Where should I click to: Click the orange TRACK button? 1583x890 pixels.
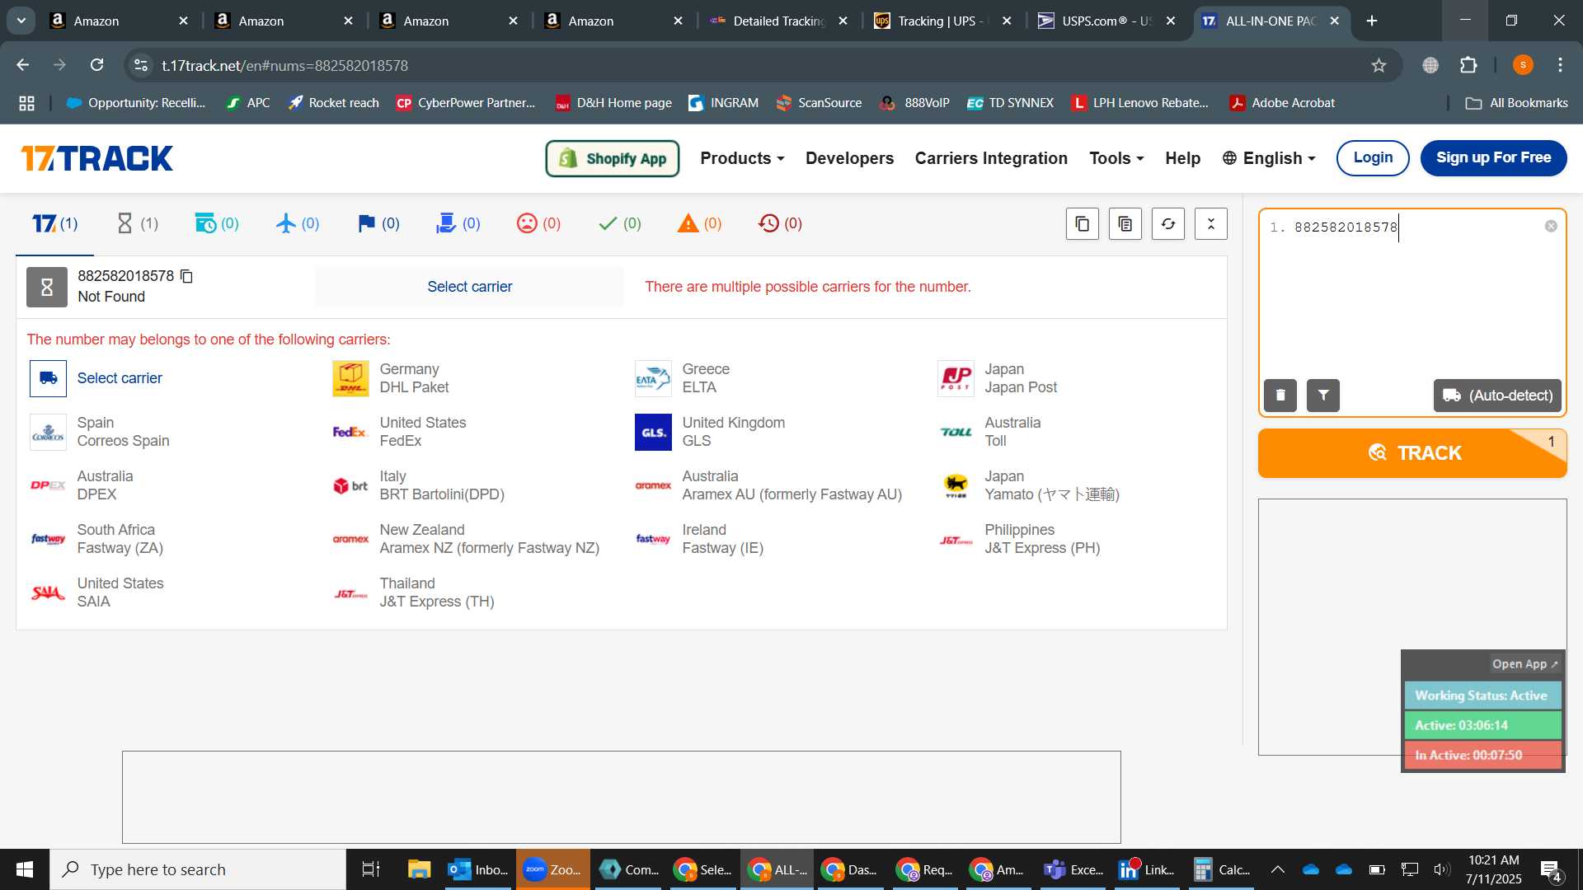click(1412, 453)
